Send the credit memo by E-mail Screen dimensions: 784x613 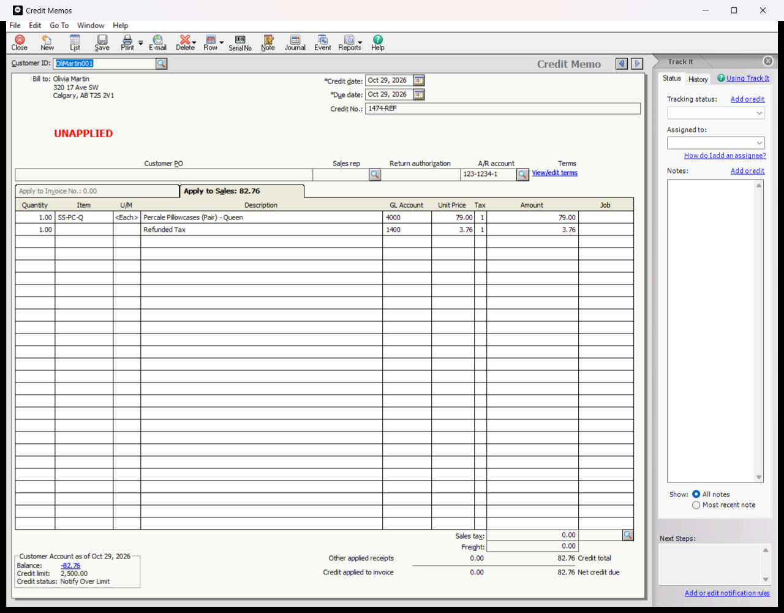157,43
